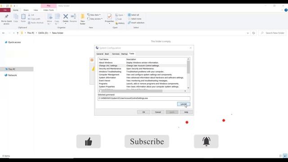Select the About Windows tool row

pos(142,63)
